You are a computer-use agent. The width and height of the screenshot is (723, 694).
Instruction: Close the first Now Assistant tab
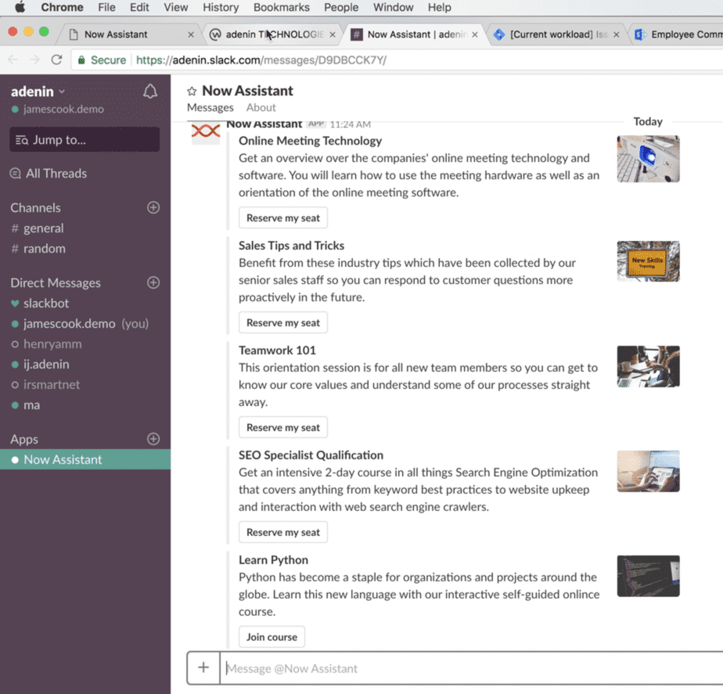click(191, 34)
